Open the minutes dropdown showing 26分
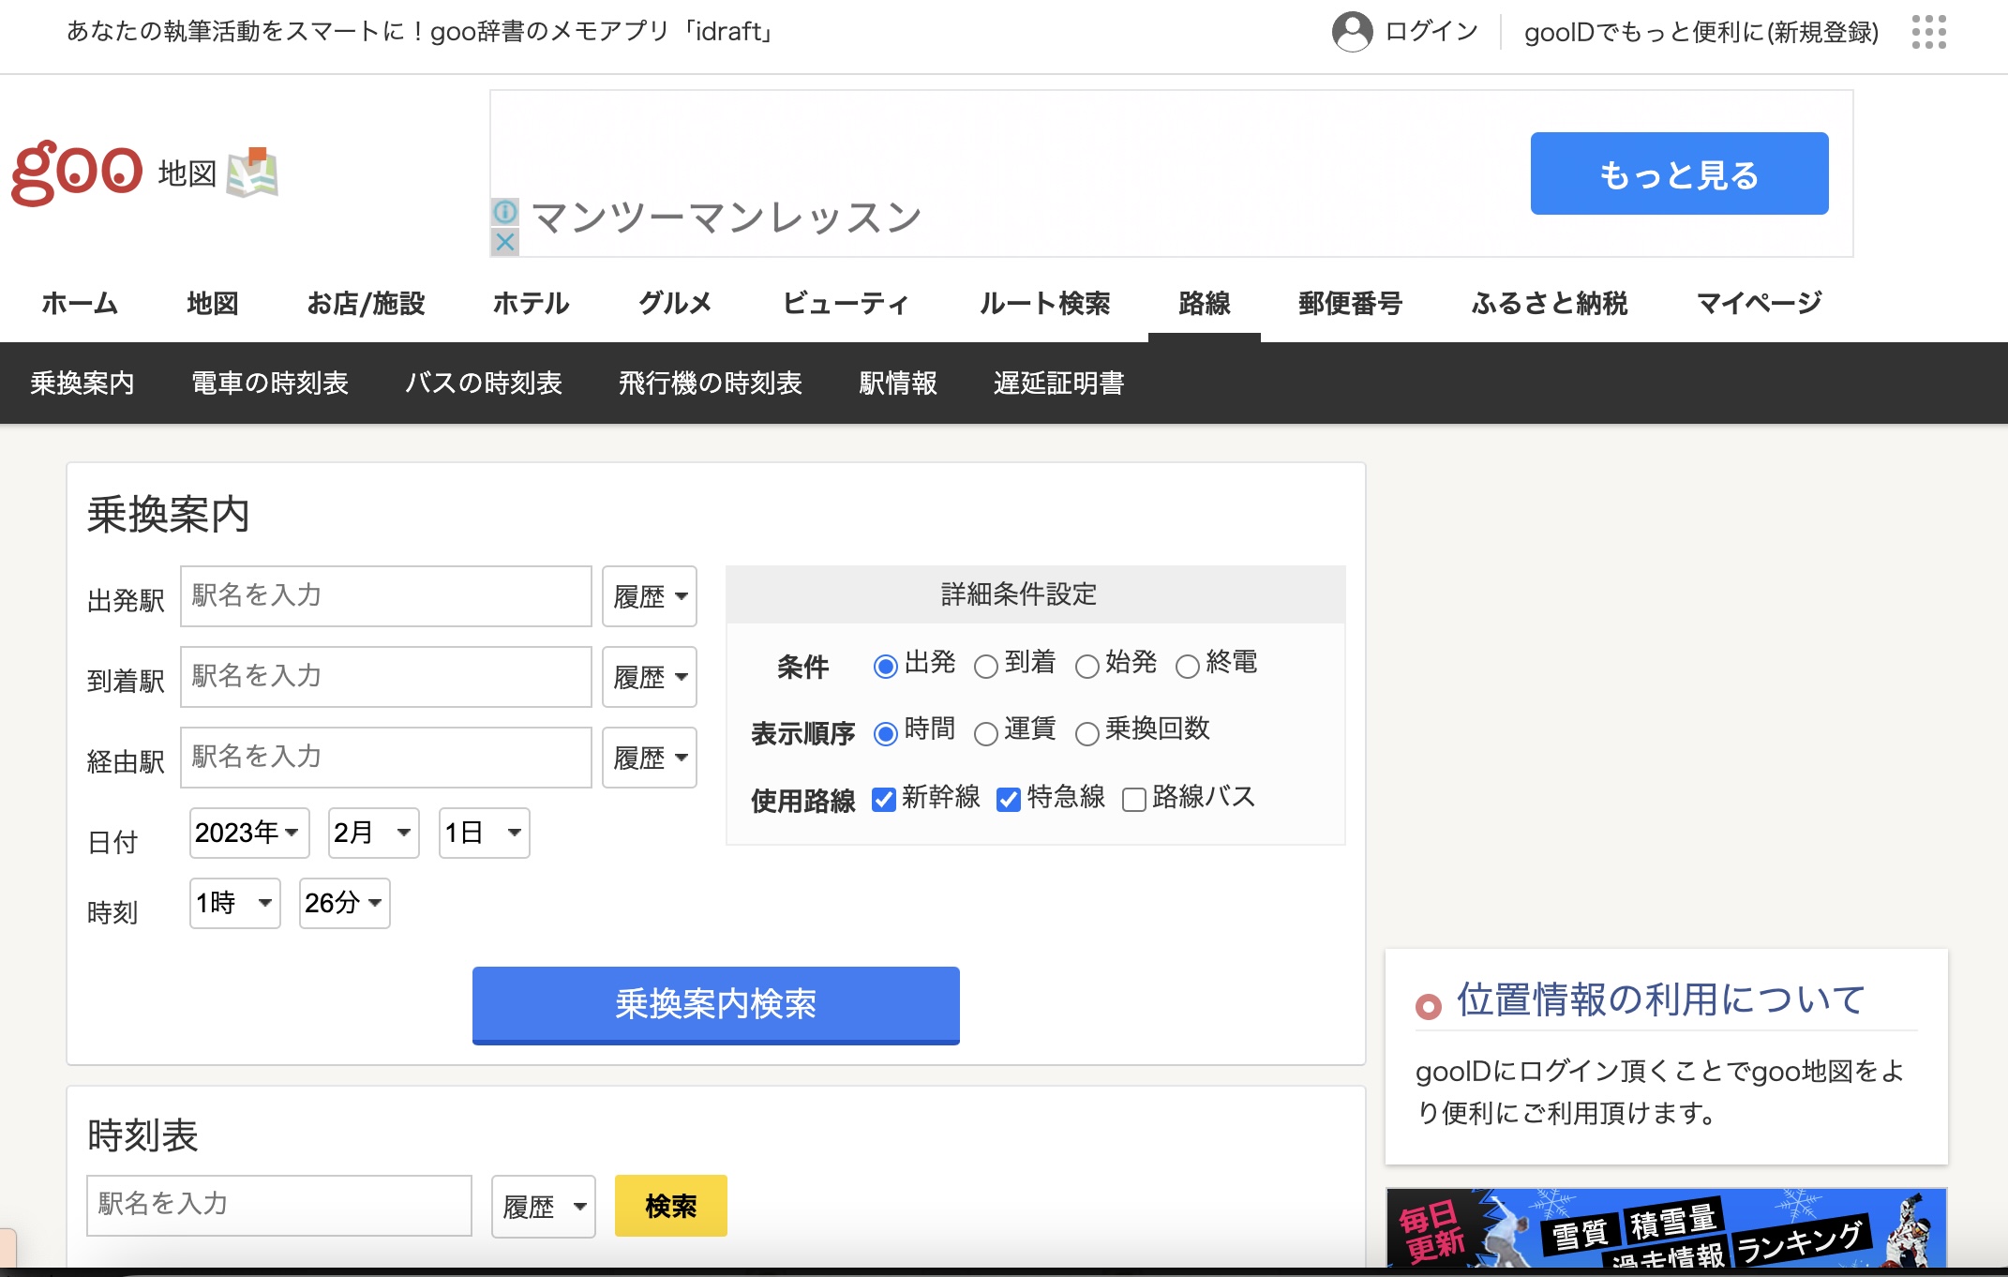 tap(343, 903)
